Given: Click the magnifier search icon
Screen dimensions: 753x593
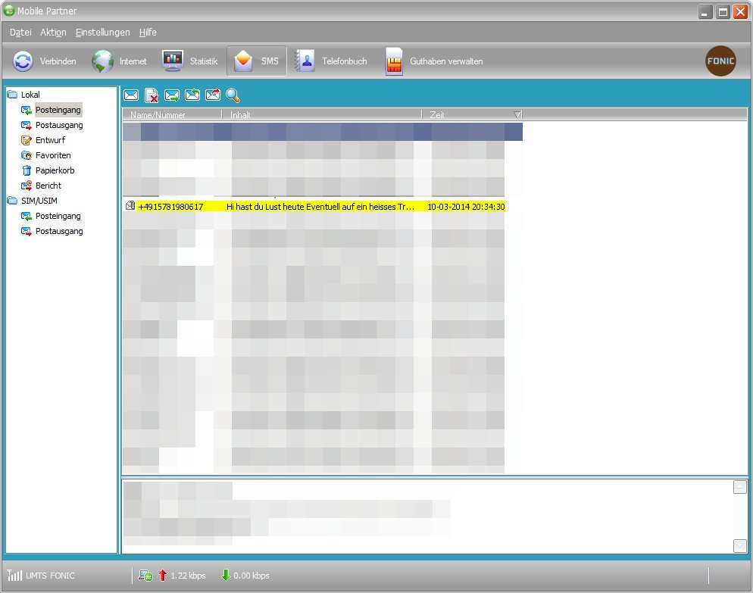Looking at the screenshot, I should (233, 95).
